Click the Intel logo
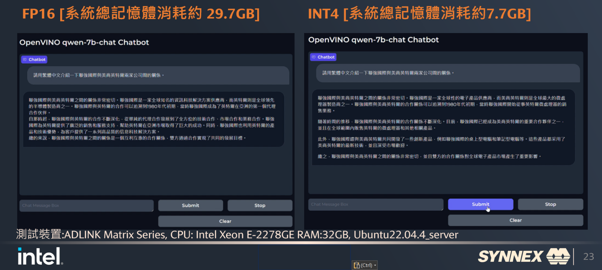602x270 pixels. coord(40,256)
